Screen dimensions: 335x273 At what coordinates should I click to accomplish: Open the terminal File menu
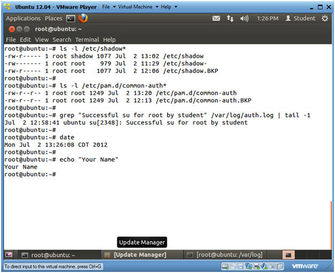(x=11, y=40)
